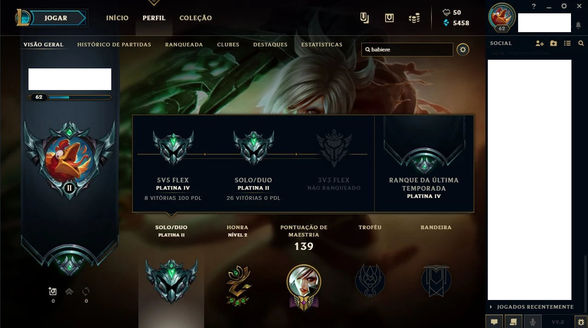Image resolution: width=588 pixels, height=328 pixels.
Task: Open the Store coins icon
Action: [x=414, y=18]
